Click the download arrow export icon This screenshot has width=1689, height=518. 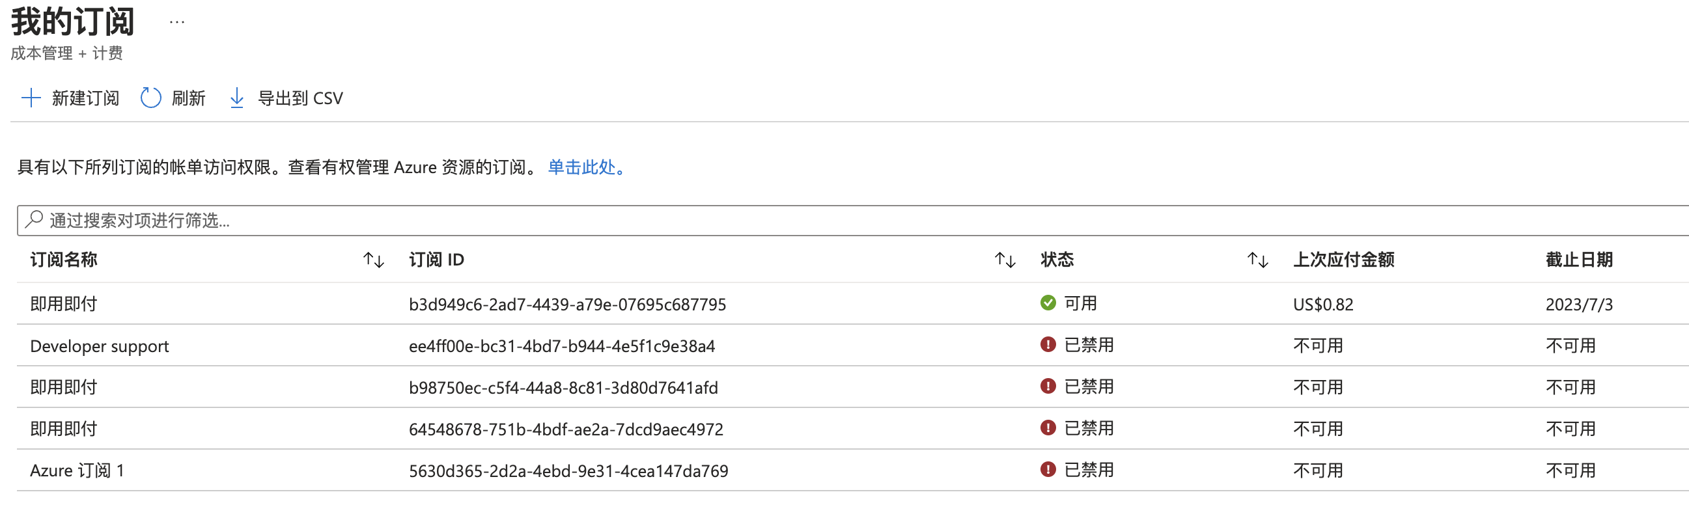coord(237,98)
